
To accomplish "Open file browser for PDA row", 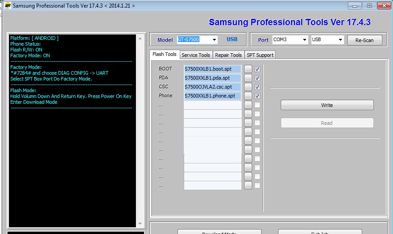I will pos(248,78).
